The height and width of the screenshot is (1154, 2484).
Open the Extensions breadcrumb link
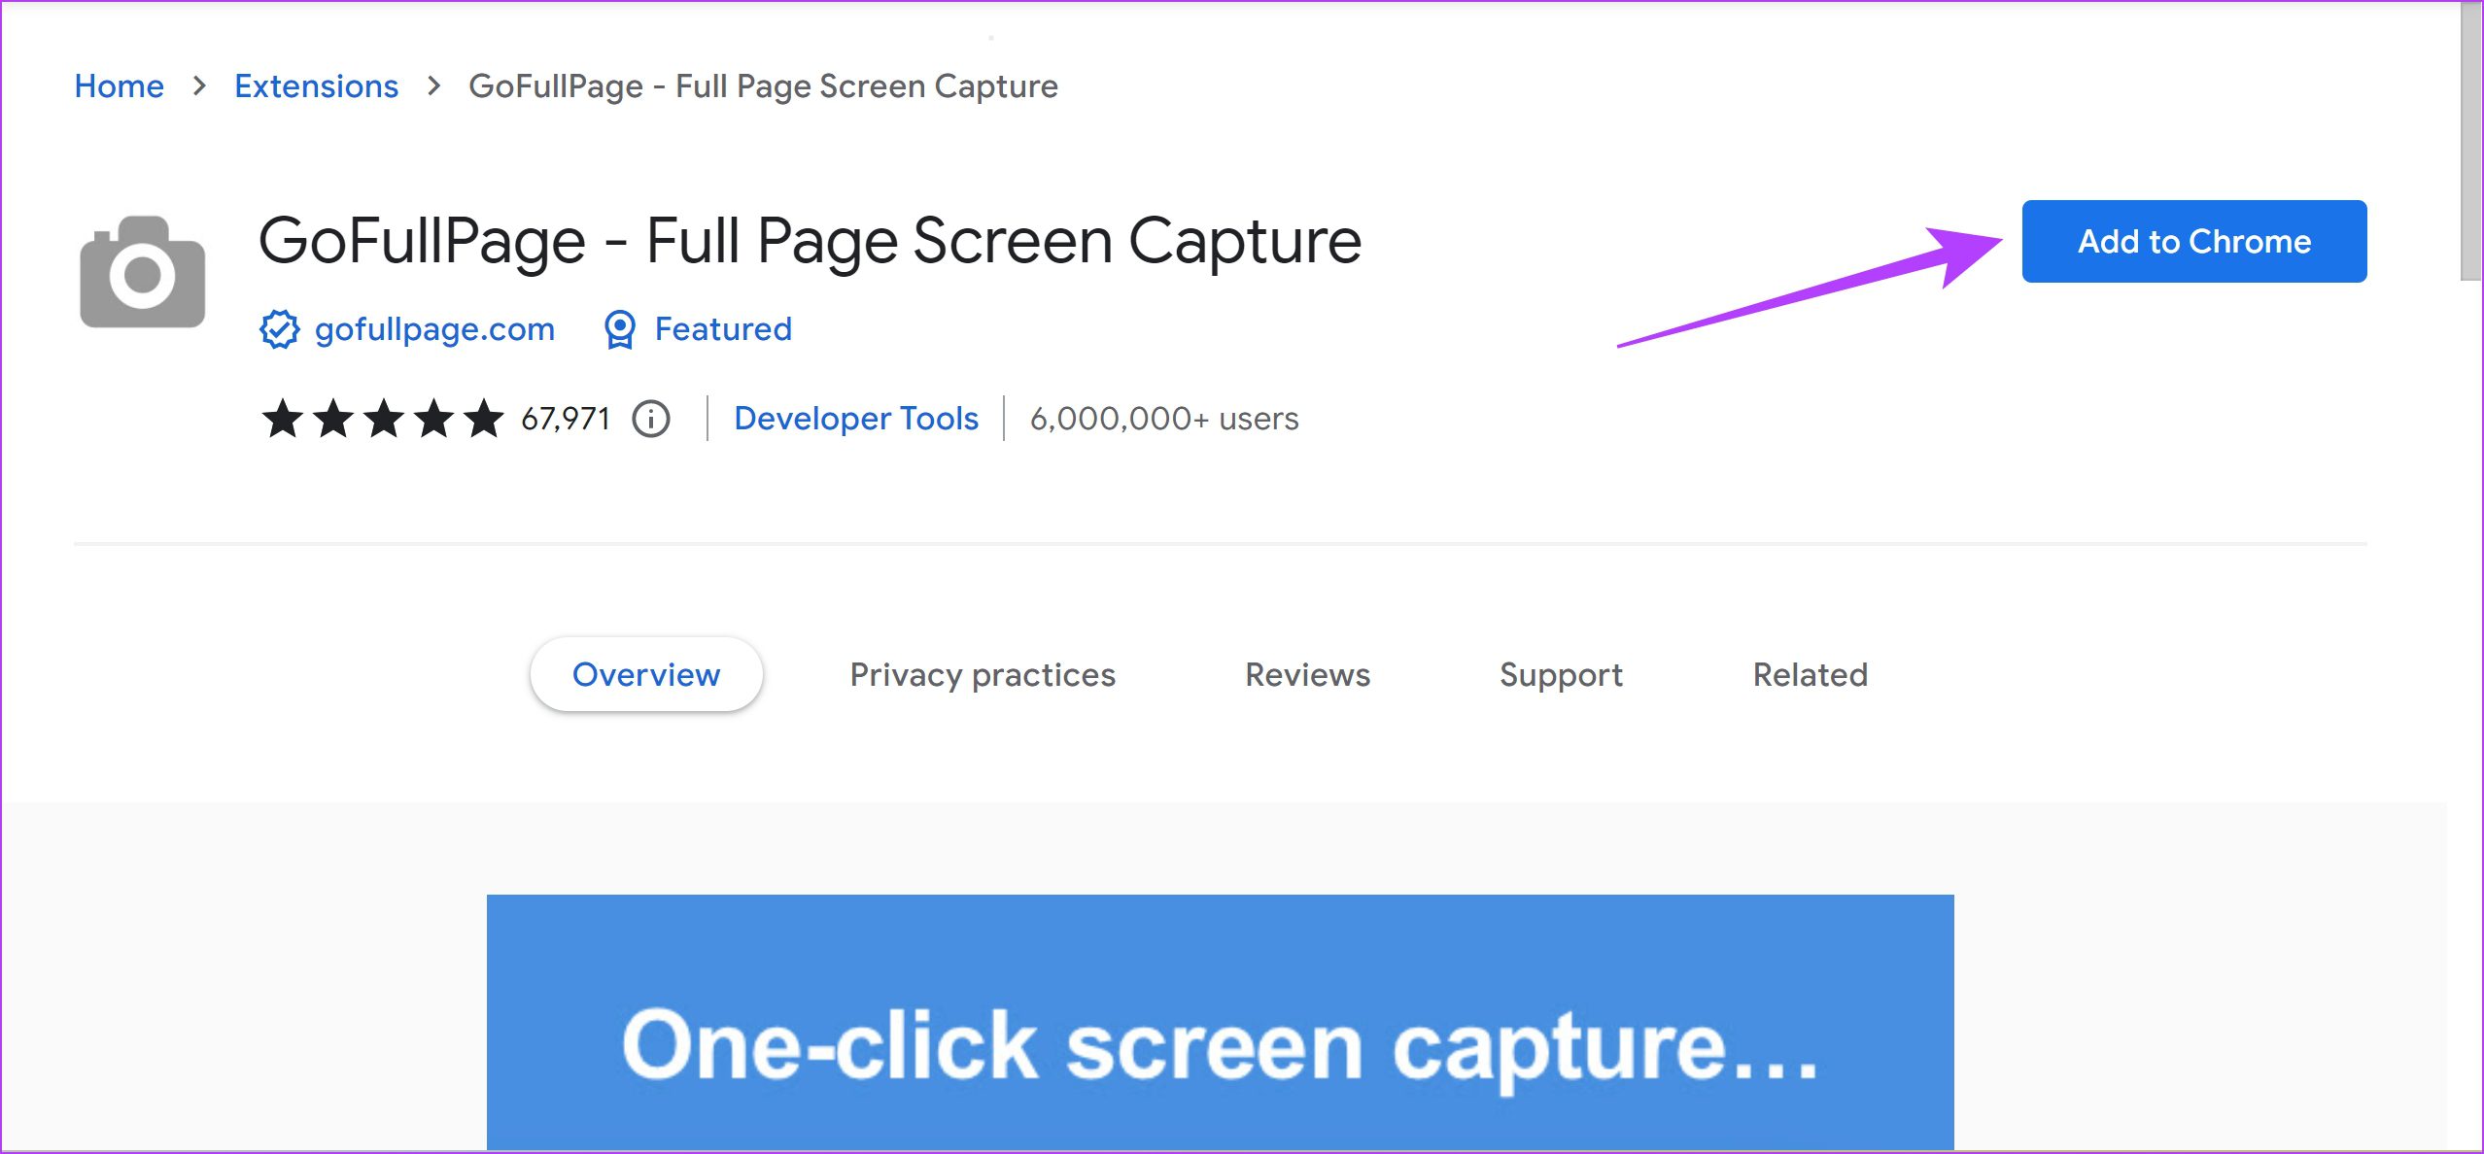[317, 86]
